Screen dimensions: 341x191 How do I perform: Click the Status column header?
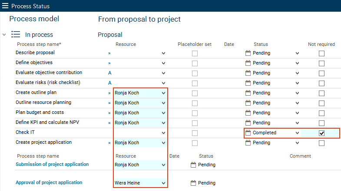click(x=261, y=44)
